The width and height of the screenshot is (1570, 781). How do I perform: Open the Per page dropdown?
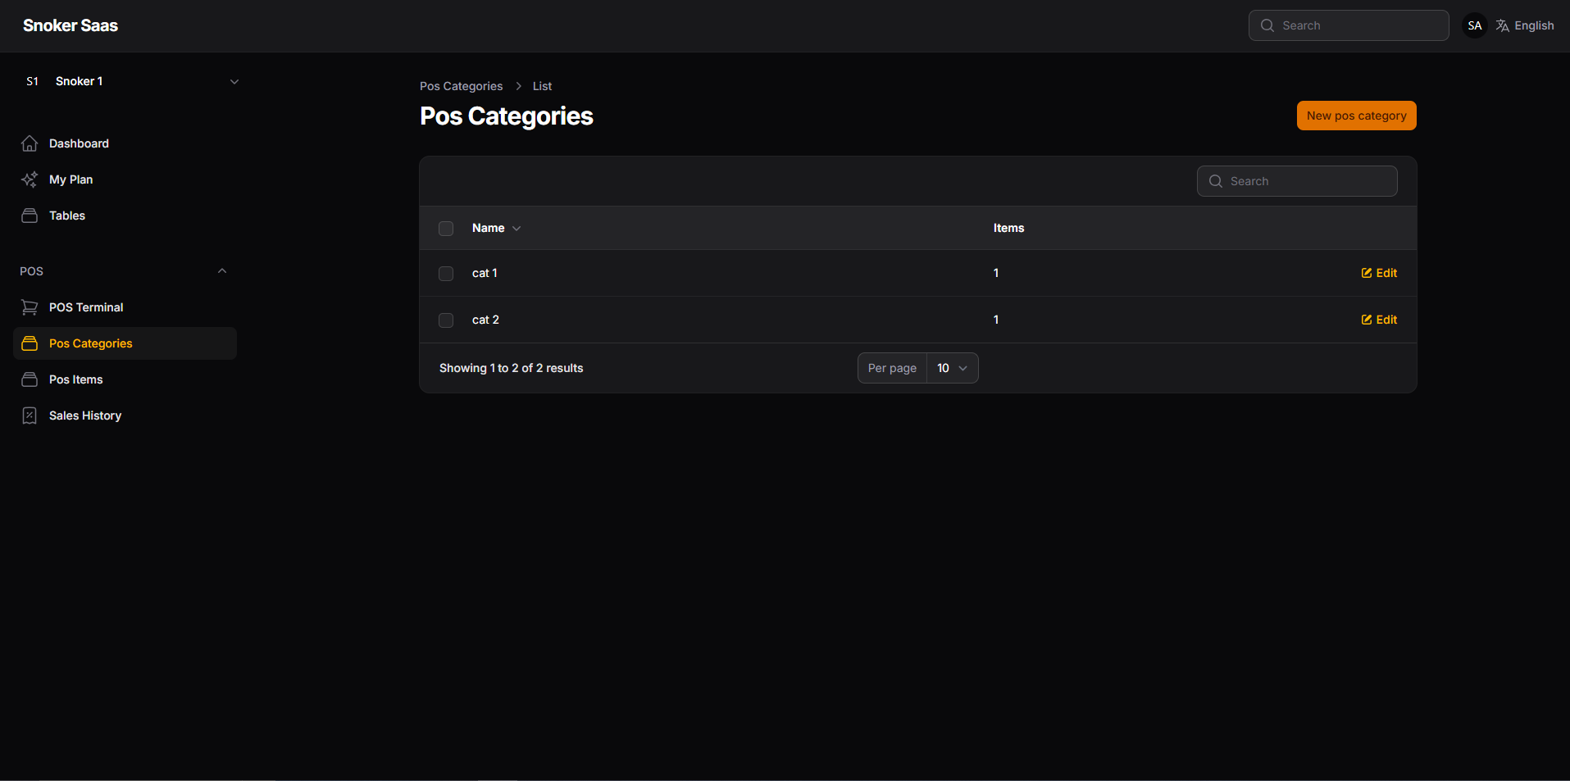coord(952,368)
